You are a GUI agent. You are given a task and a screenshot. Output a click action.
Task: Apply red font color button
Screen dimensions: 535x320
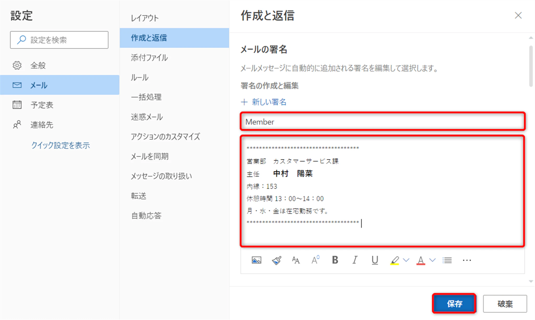(x=421, y=260)
